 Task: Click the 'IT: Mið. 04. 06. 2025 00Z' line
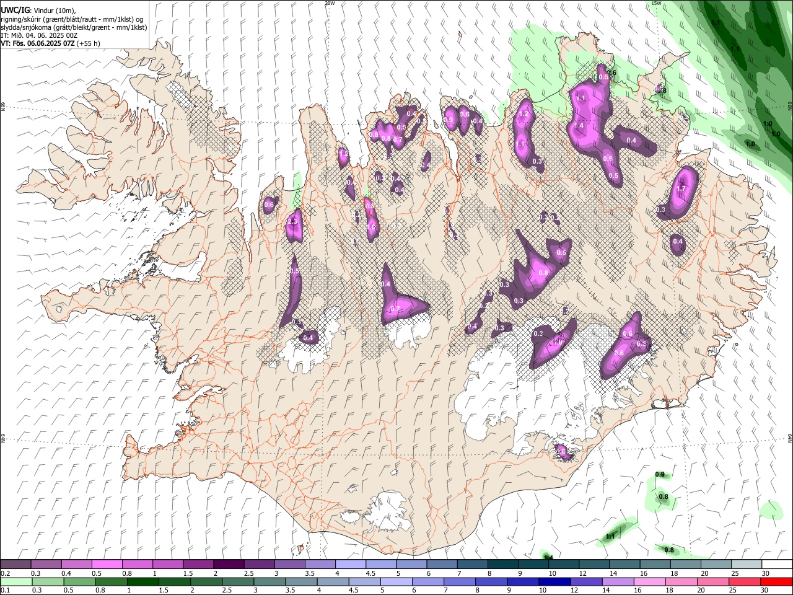[39, 35]
